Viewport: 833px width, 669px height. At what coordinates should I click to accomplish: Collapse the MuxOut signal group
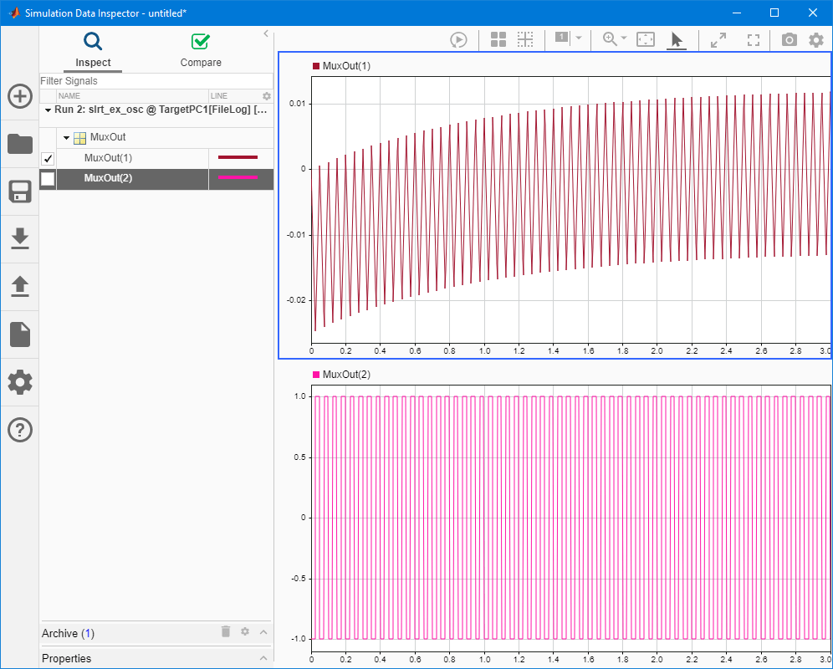pyautogui.click(x=66, y=137)
